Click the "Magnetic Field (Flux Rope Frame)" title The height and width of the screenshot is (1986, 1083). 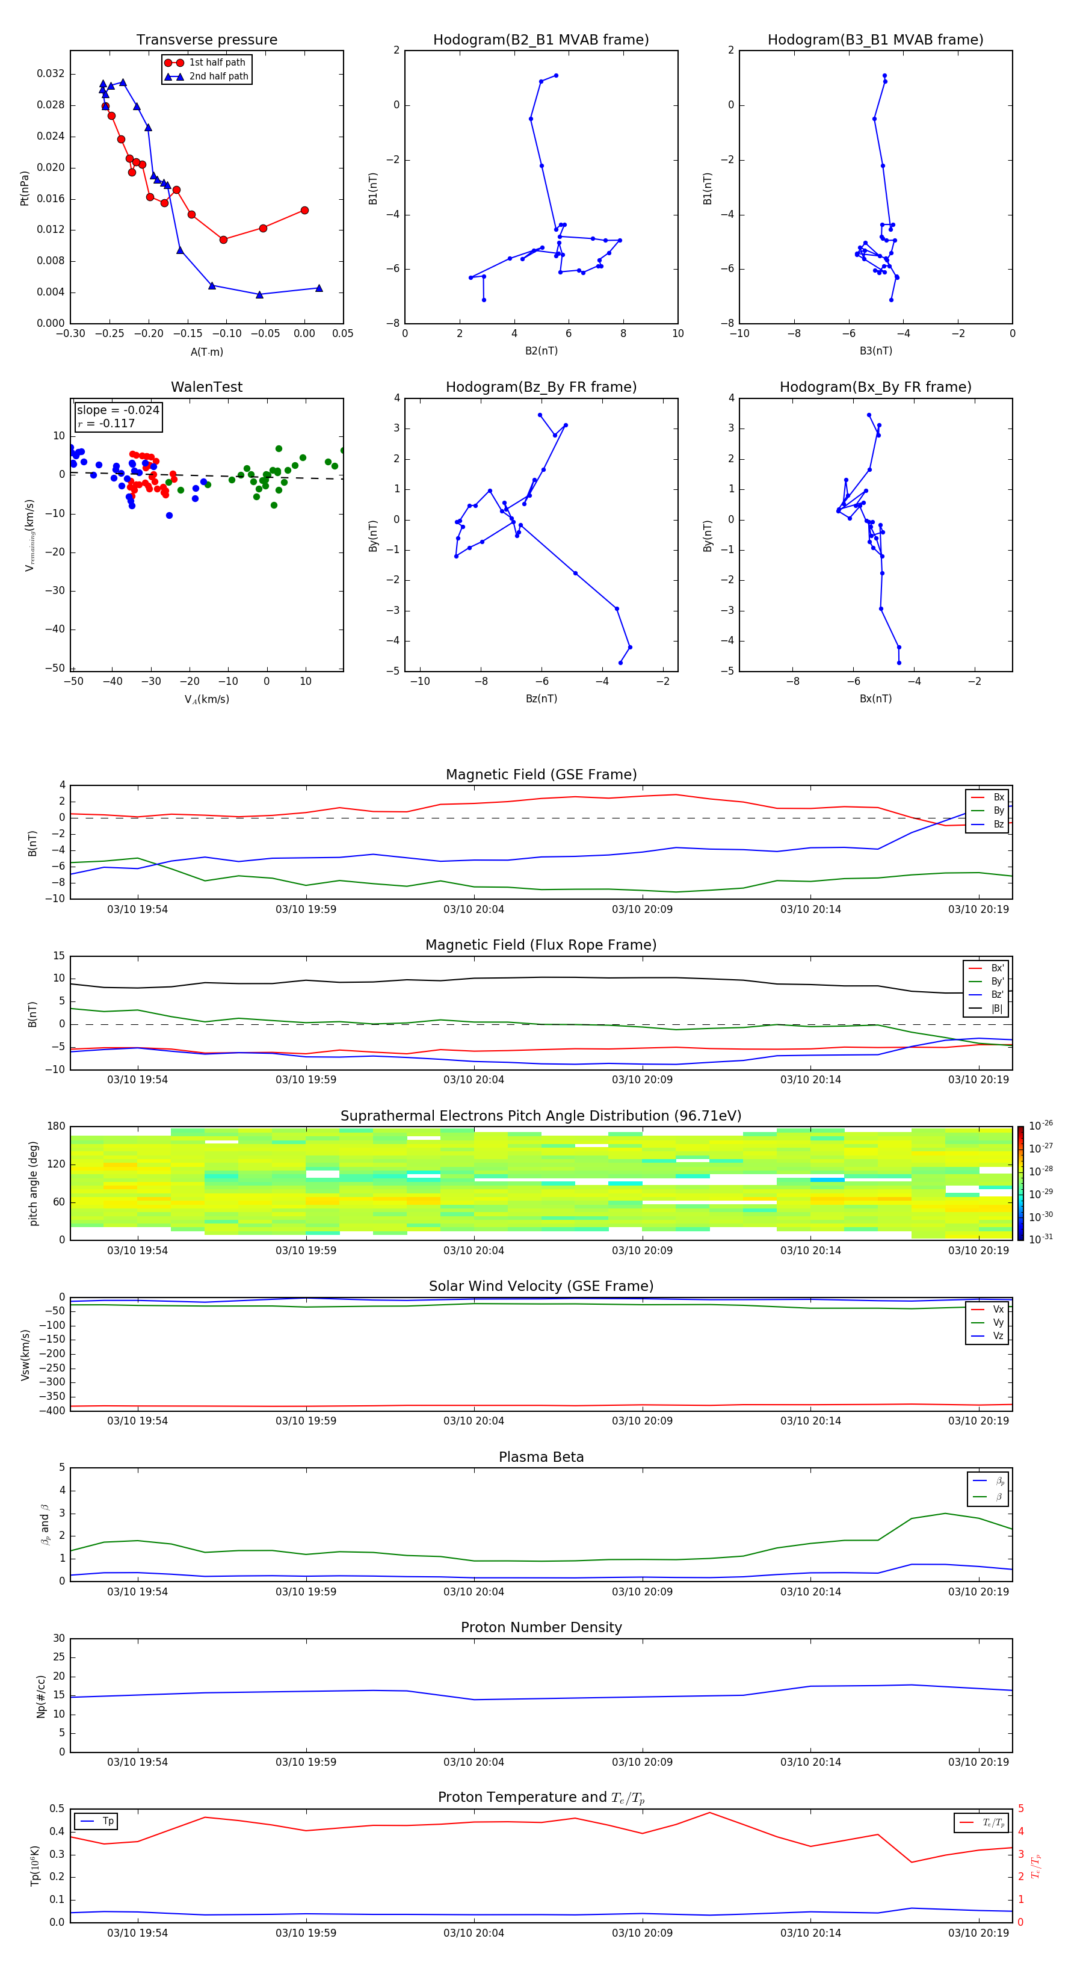coord(541,945)
